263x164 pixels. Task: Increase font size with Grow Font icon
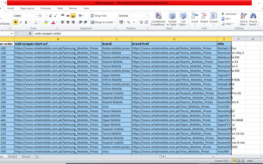point(51,16)
